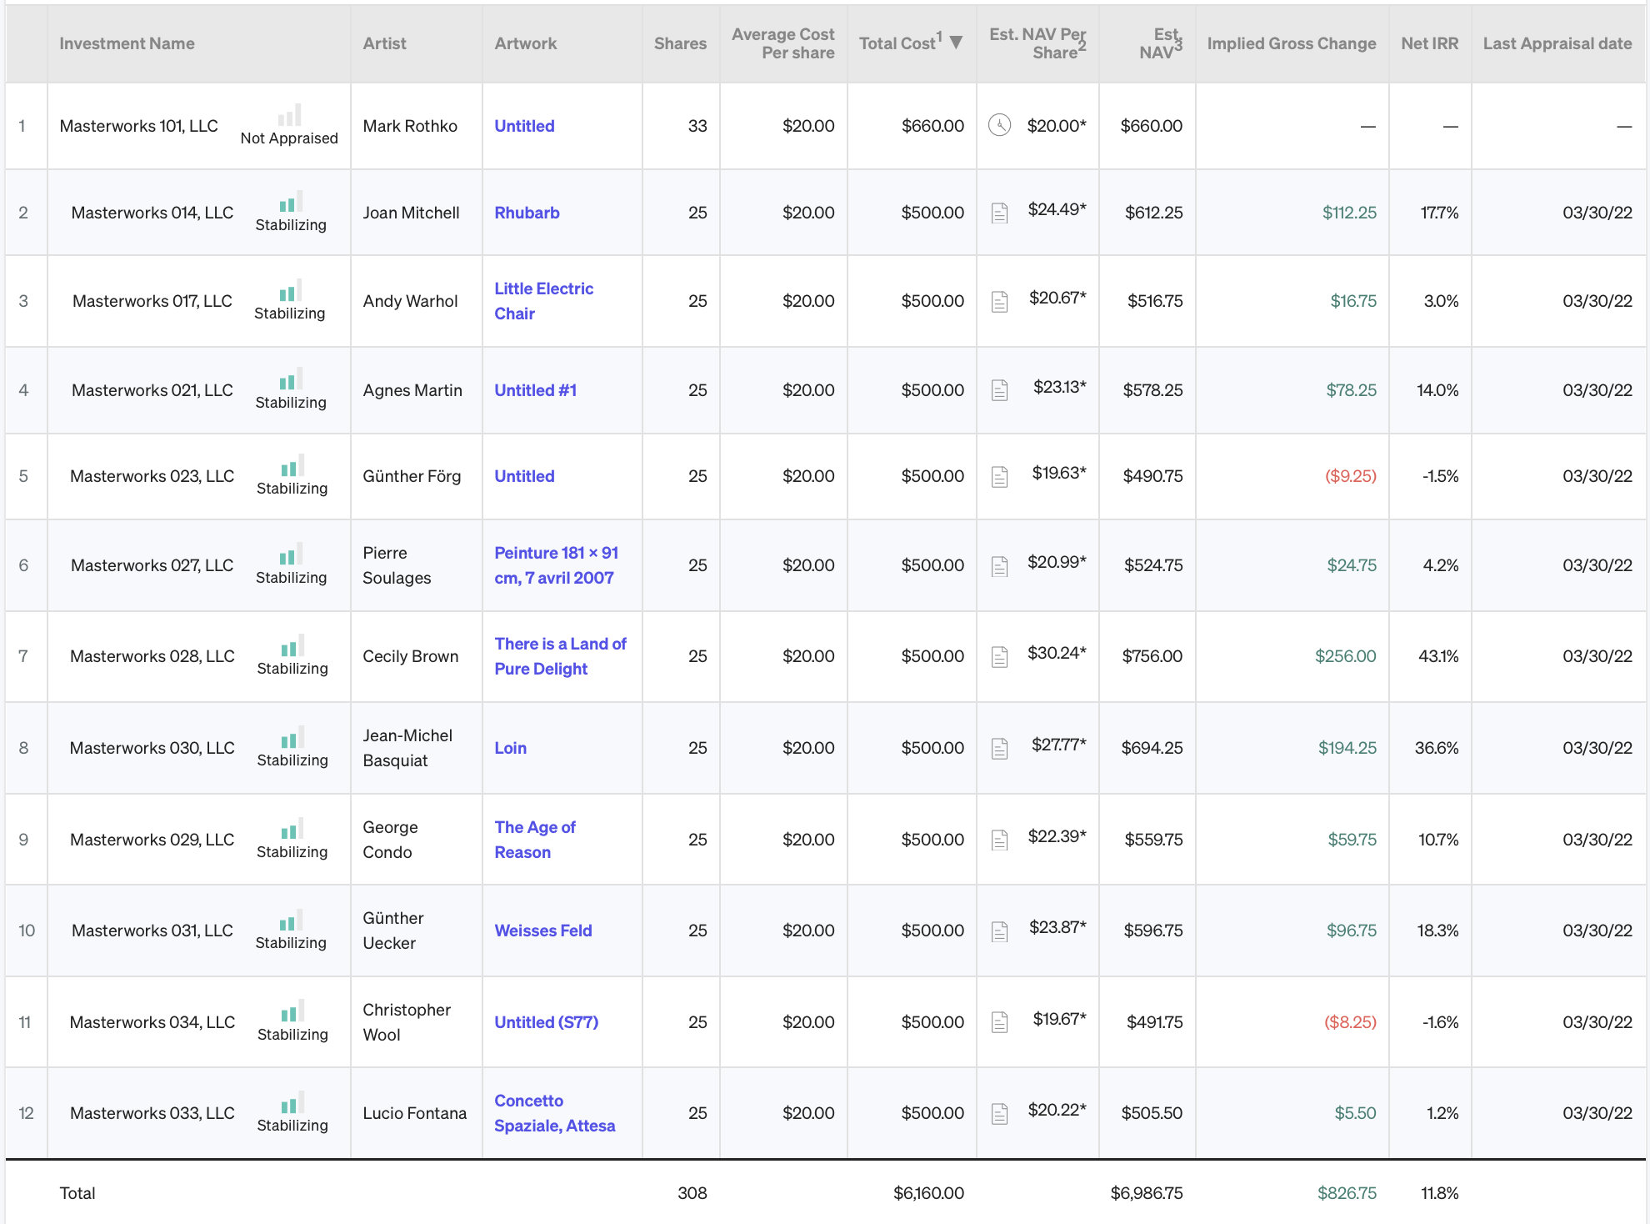The width and height of the screenshot is (1650, 1224).
Task: Click the $256.00 implied gross change
Action: [x=1345, y=656]
